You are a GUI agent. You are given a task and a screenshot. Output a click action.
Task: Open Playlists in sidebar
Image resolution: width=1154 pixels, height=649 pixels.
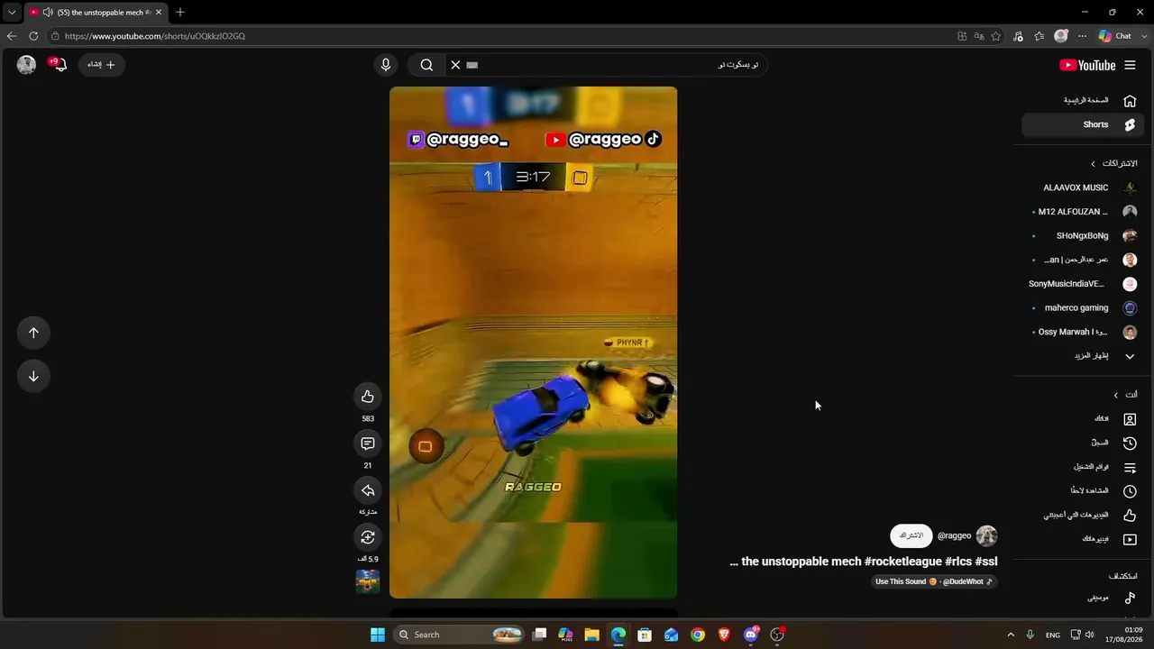1083,467
